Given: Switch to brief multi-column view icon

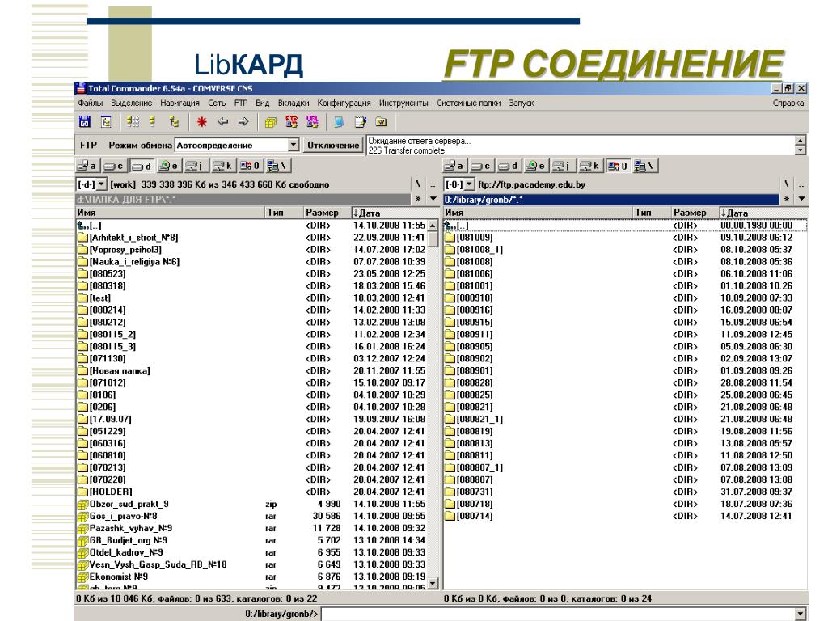Looking at the screenshot, I should click(x=133, y=122).
